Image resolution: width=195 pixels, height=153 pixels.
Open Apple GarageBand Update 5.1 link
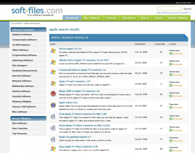(75, 137)
